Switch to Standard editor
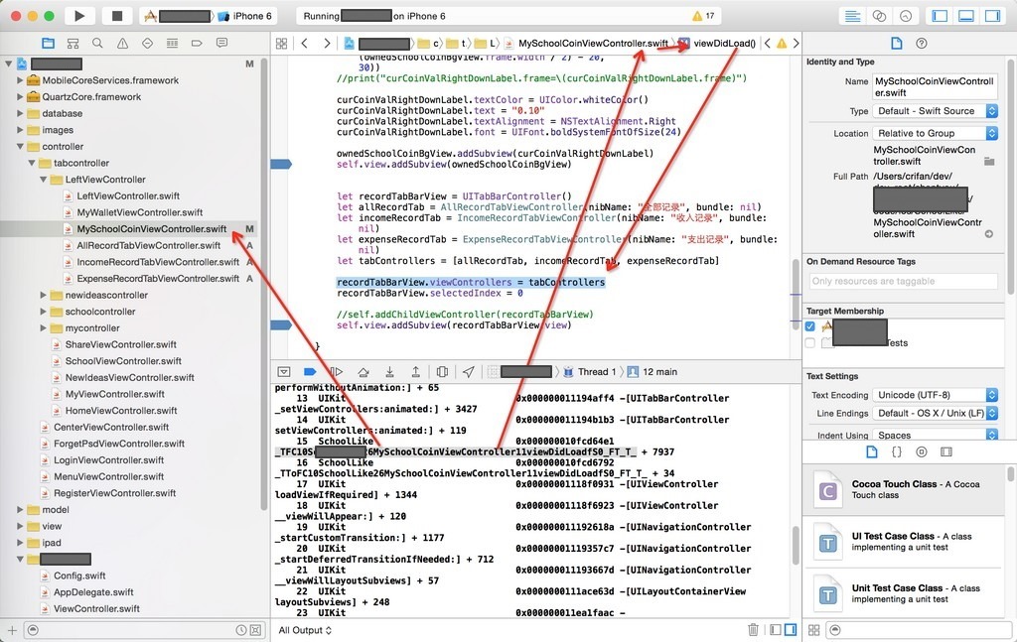The height and width of the screenshot is (642, 1017). click(x=853, y=16)
